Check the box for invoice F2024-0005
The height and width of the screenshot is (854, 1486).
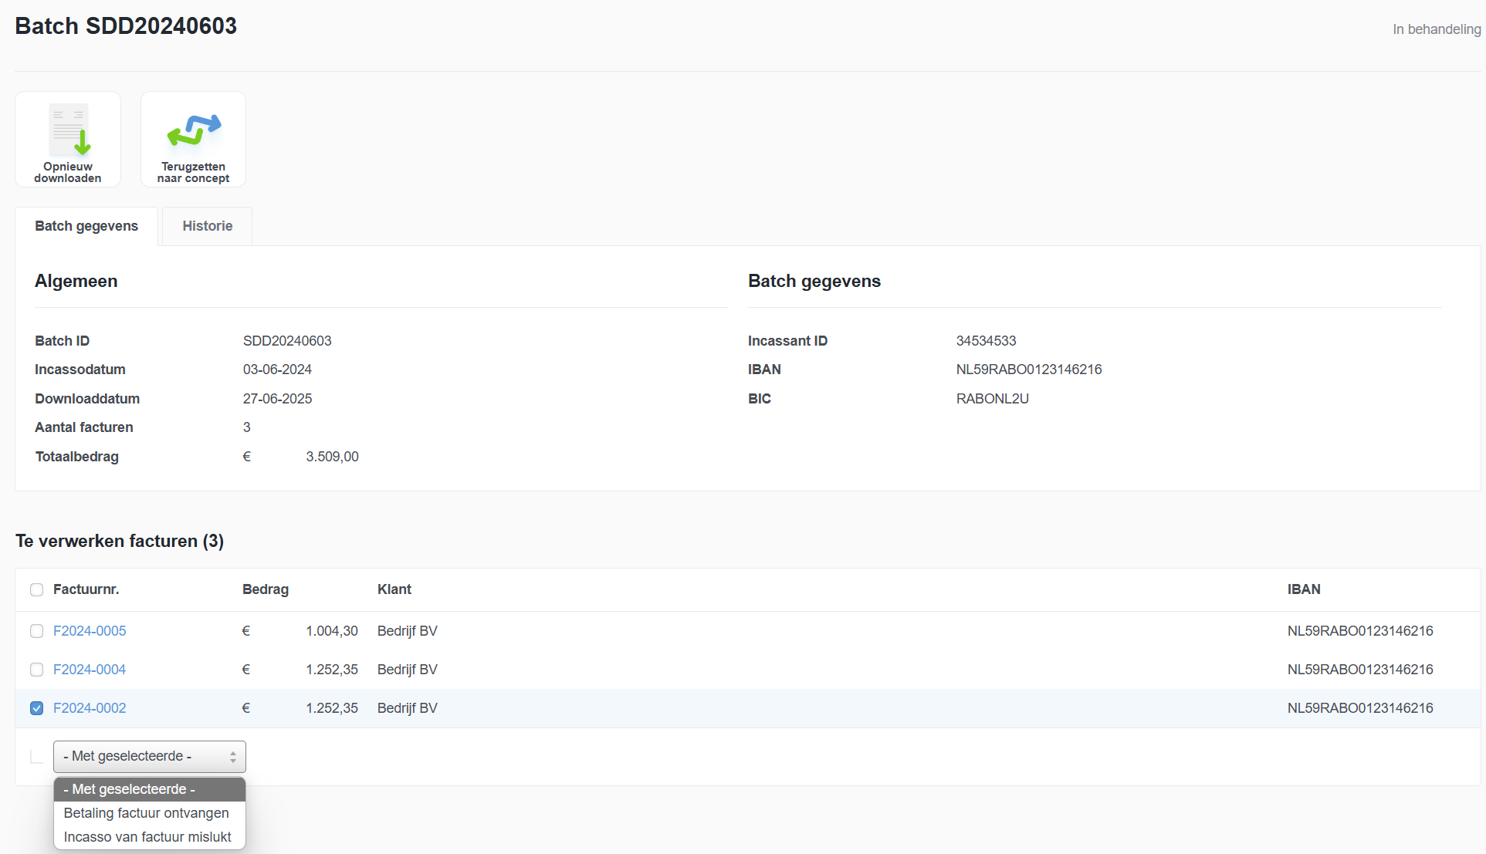(36, 631)
